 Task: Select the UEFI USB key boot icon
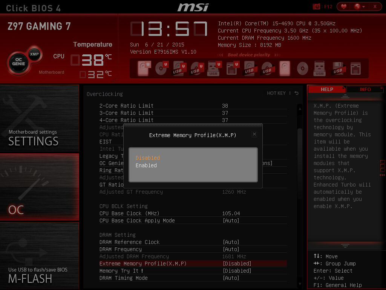214,68
